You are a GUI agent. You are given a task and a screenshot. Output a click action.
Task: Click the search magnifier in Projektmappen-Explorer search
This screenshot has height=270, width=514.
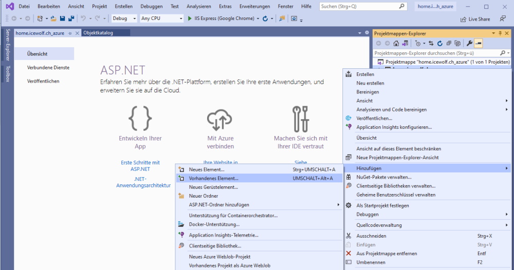(503, 53)
